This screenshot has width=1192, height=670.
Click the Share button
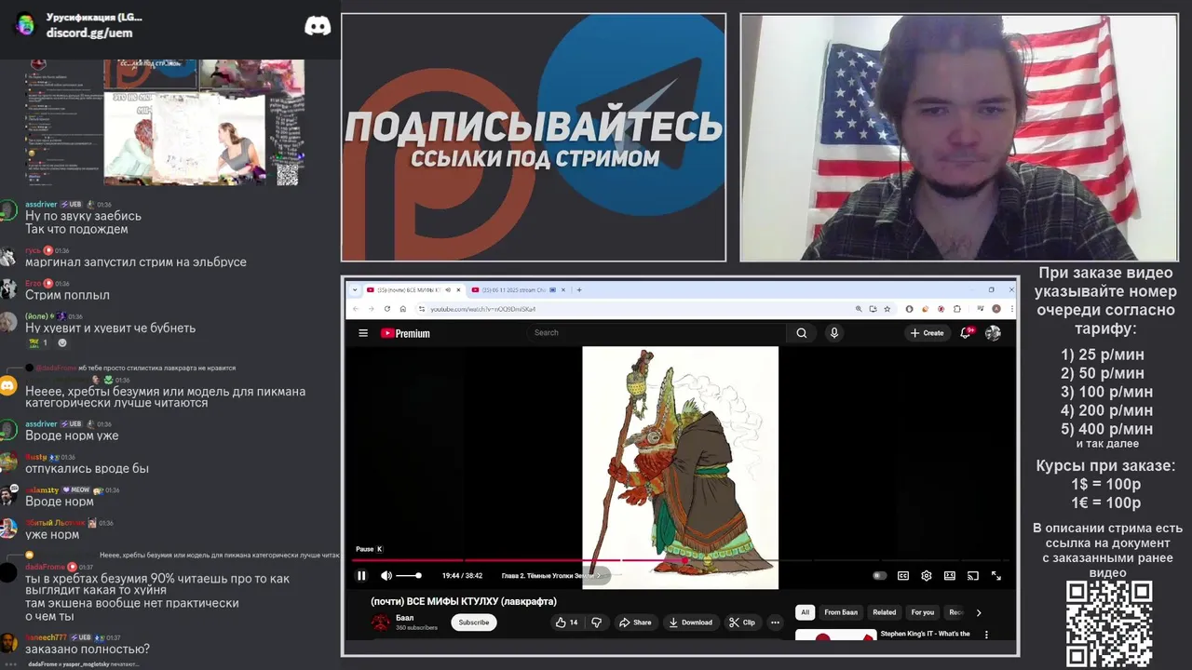coord(635,623)
